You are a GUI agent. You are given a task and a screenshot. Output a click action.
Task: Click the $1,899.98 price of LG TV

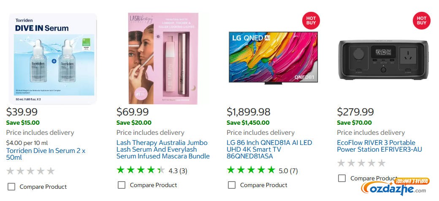(249, 112)
